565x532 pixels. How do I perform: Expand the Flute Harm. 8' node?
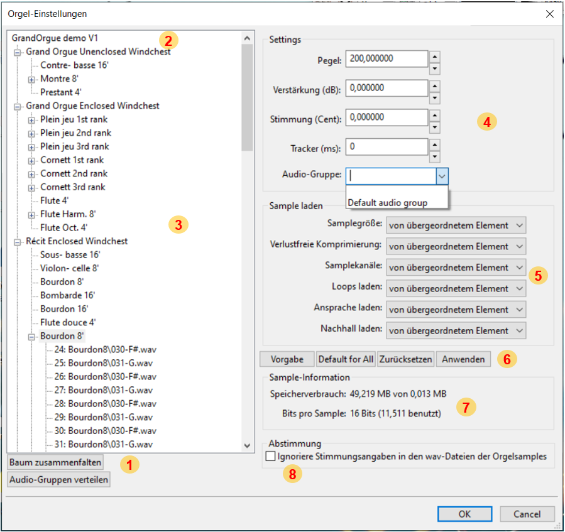31,215
